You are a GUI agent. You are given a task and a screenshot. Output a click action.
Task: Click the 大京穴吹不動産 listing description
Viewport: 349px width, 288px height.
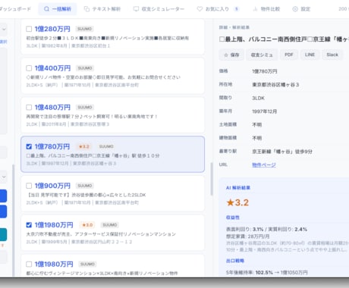101,234
